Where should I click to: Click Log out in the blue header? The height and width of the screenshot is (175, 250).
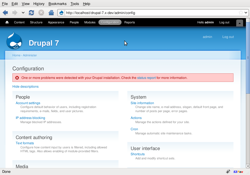pos(228,37)
